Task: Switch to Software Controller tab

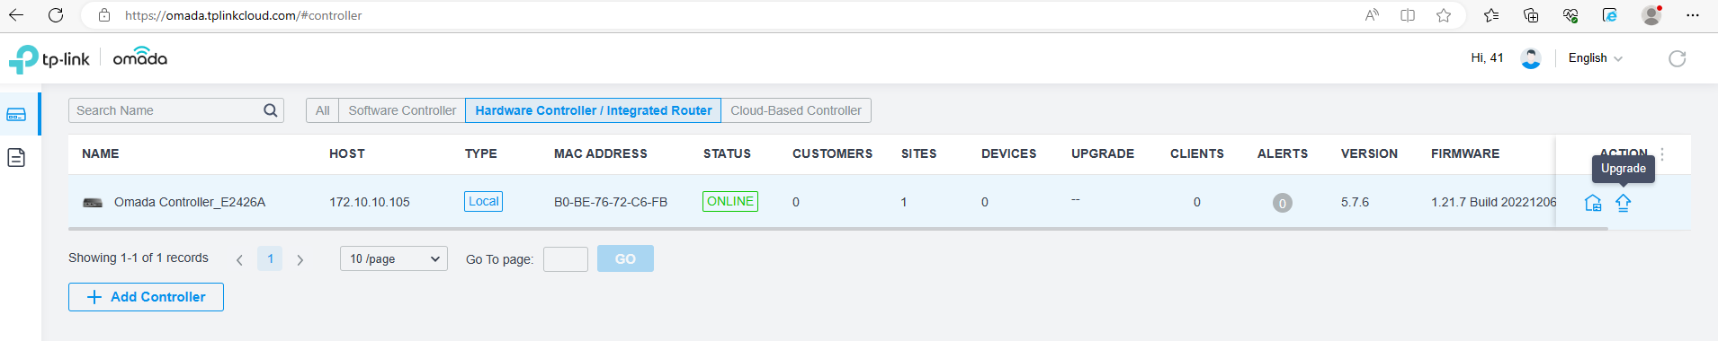Action: pos(402,110)
